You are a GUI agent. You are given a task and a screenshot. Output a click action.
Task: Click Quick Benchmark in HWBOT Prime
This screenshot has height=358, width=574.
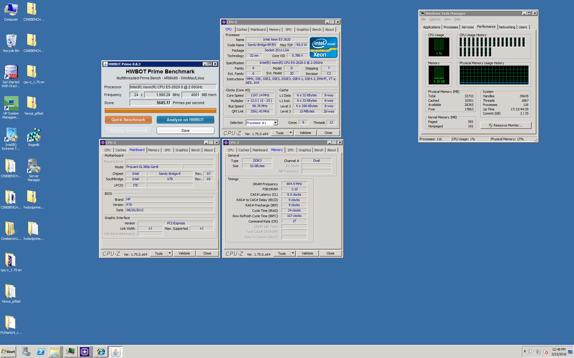tap(128, 120)
